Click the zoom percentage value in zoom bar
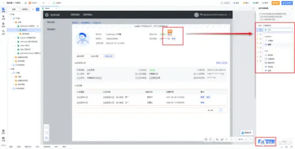The image size is (295, 149). (241, 139)
